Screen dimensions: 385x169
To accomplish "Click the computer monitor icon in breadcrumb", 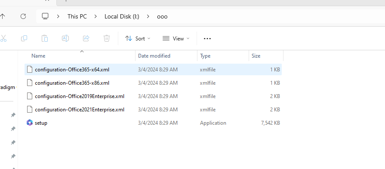I will 45,16.
